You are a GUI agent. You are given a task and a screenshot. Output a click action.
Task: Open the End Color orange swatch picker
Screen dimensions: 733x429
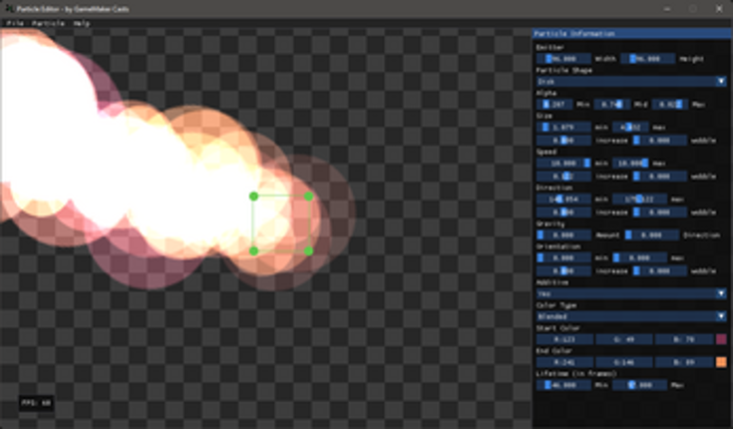(721, 362)
